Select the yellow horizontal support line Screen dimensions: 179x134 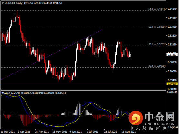(x=83, y=84)
